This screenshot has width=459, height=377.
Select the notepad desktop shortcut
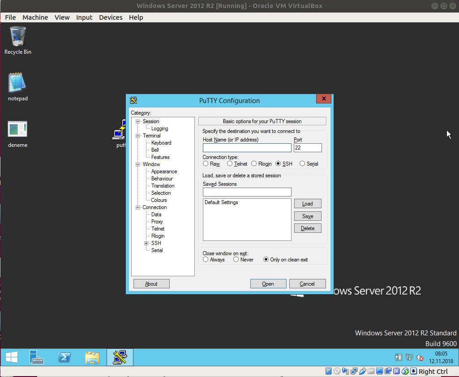point(17,87)
